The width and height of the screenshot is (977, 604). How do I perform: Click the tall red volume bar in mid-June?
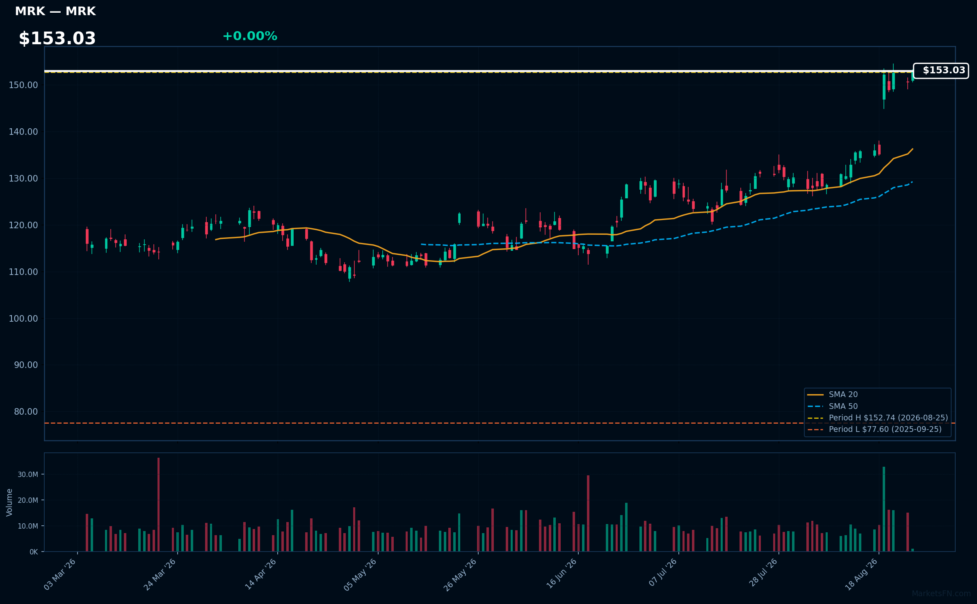coord(588,513)
